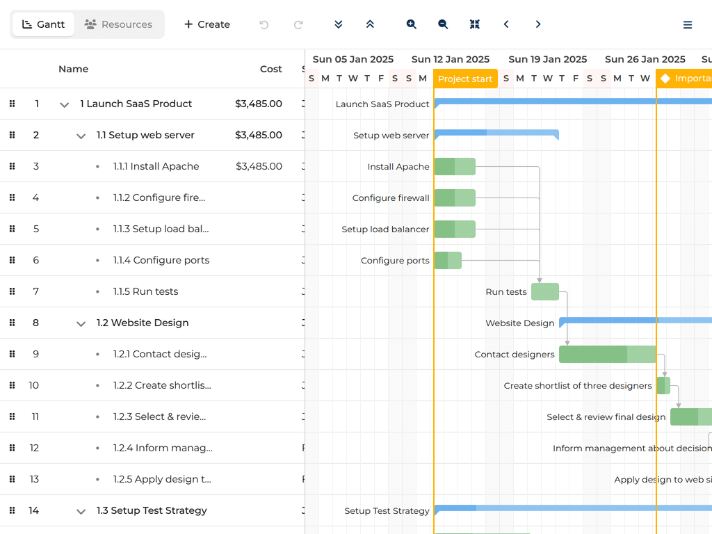Click the redo arrow icon

[x=298, y=24]
